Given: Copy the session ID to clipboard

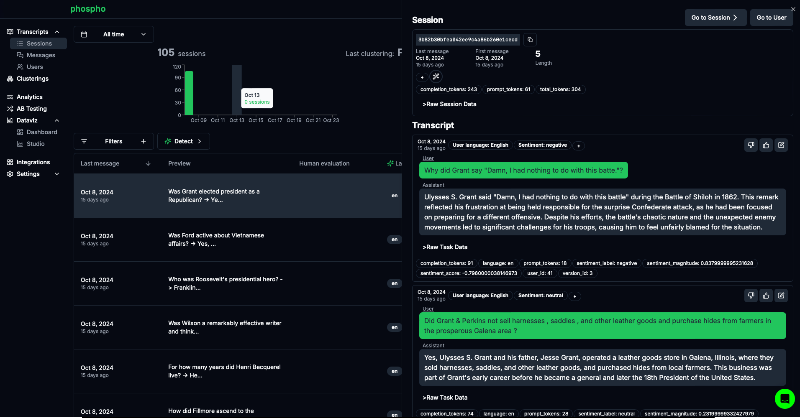Looking at the screenshot, I should [x=530, y=40].
